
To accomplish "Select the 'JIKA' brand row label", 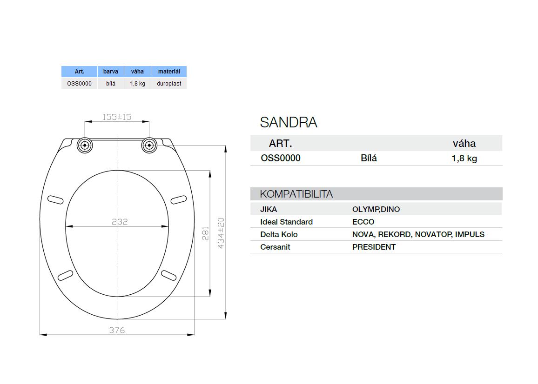I will (x=269, y=209).
